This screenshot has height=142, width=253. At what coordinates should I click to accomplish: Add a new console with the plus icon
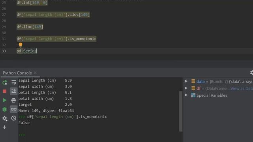pyautogui.click(x=5, y=127)
